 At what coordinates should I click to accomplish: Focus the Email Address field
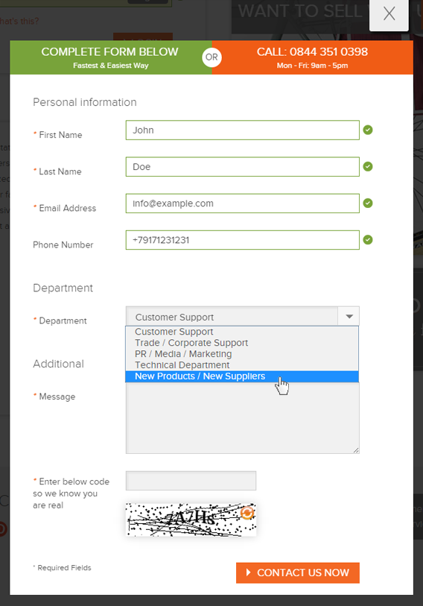243,203
